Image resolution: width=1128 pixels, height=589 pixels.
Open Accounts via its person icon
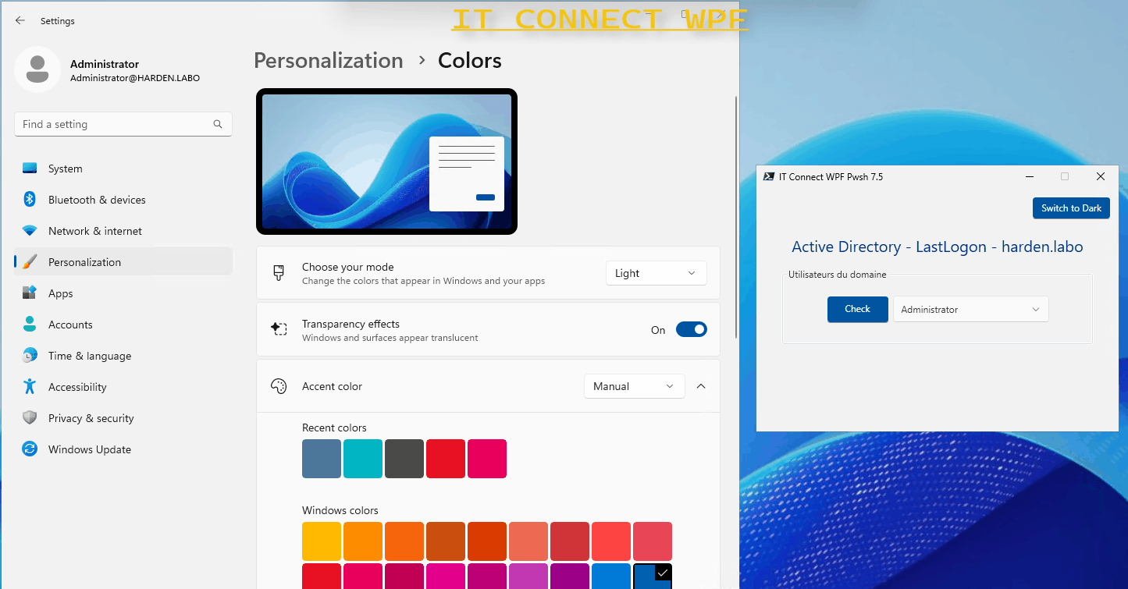point(30,325)
